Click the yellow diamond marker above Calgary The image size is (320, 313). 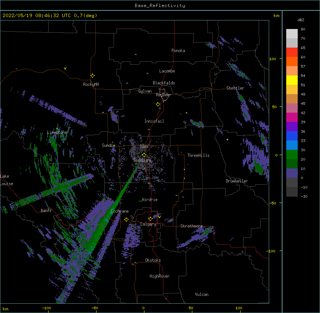150,219
